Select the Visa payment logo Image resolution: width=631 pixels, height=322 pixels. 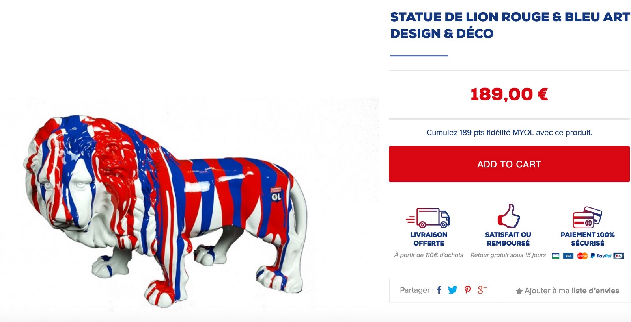(x=568, y=256)
